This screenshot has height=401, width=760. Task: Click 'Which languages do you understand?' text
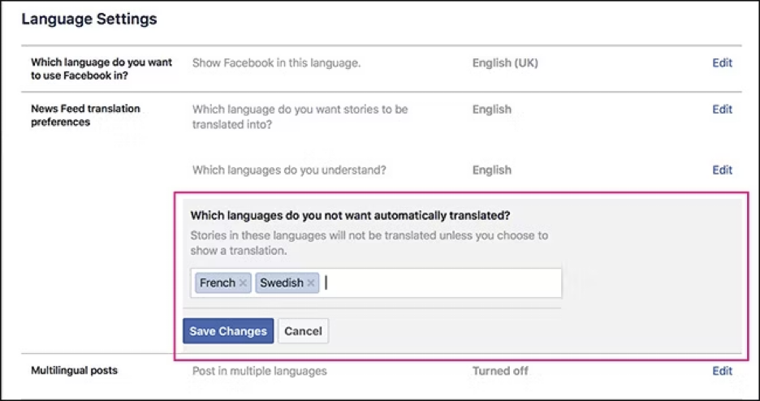(288, 170)
